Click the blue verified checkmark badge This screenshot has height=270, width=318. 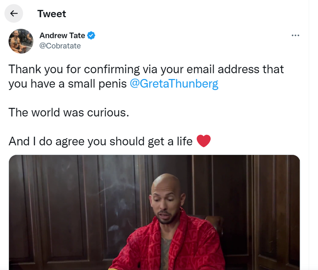(91, 36)
